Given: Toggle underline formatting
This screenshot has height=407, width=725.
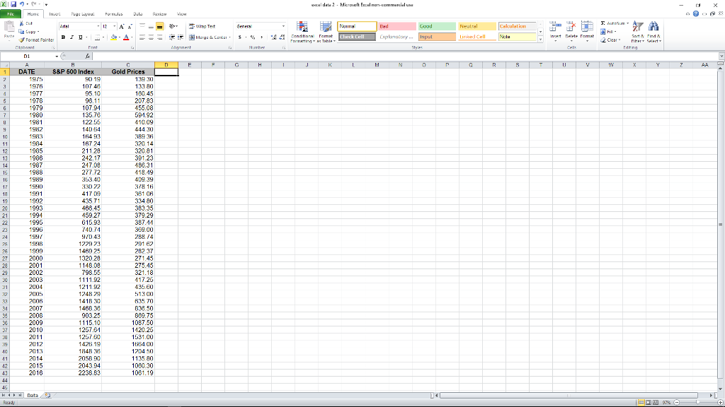Looking at the screenshot, I should [x=81, y=37].
